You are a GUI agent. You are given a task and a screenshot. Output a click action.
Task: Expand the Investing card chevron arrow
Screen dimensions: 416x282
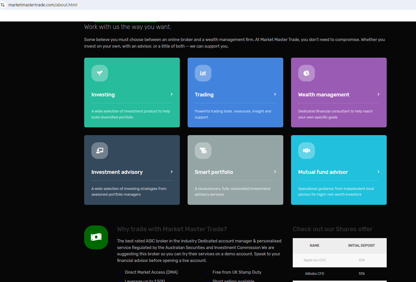[172, 94]
